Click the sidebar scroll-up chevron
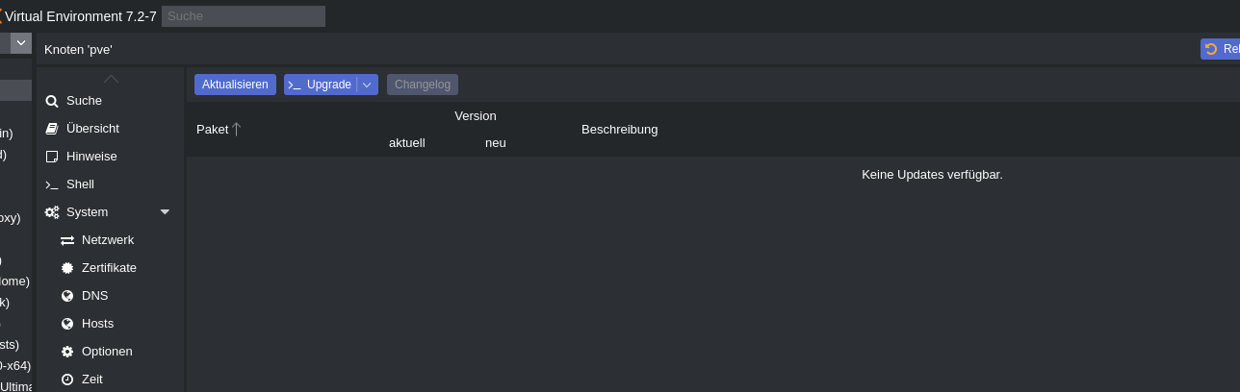1240x392 pixels. [x=111, y=78]
